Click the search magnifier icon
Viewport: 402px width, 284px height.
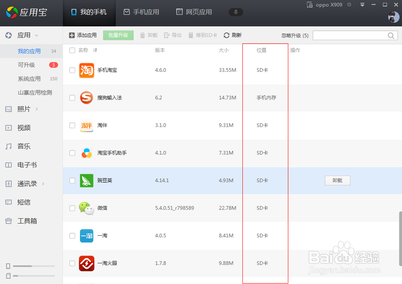(391, 36)
